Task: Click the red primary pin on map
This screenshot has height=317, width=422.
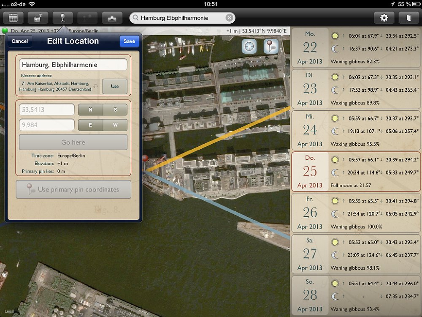Action: tap(146, 158)
